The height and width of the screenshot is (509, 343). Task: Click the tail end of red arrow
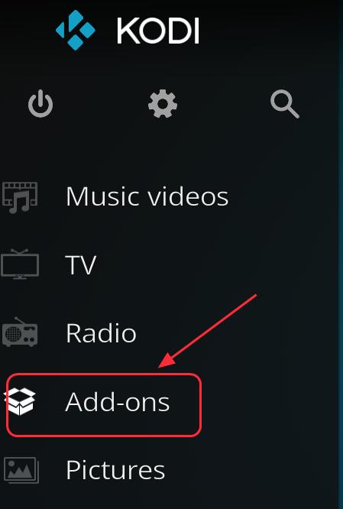click(x=254, y=296)
